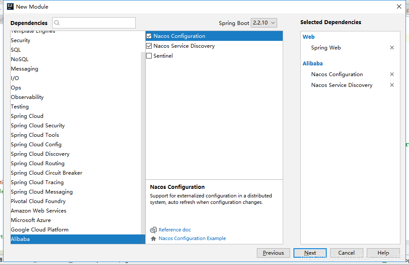Select the Spring Cloud Config category
Viewport: 409px width, 265px height.
76,145
